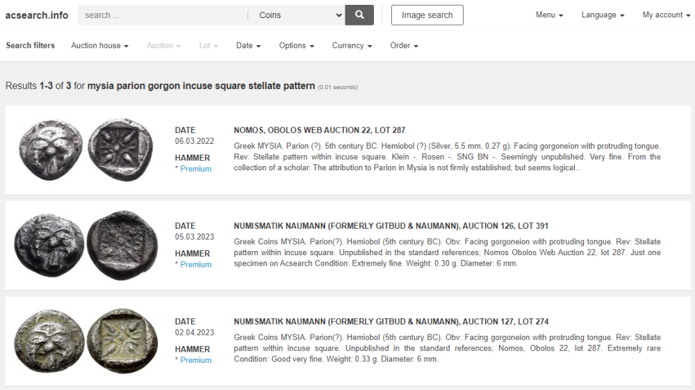Expand the Auction house filter
The height and width of the screenshot is (390, 695).
point(99,45)
